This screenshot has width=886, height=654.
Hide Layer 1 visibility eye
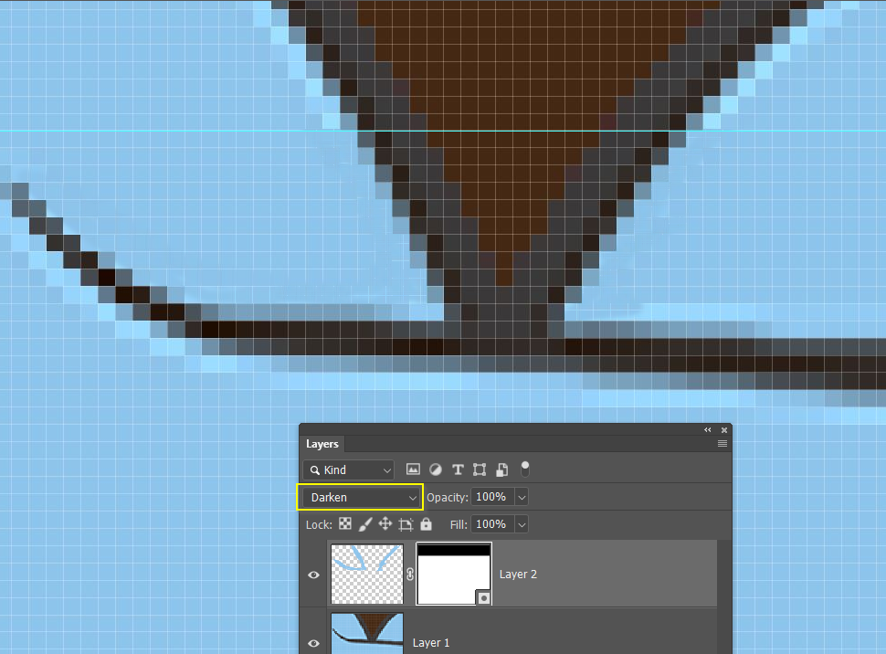(313, 643)
